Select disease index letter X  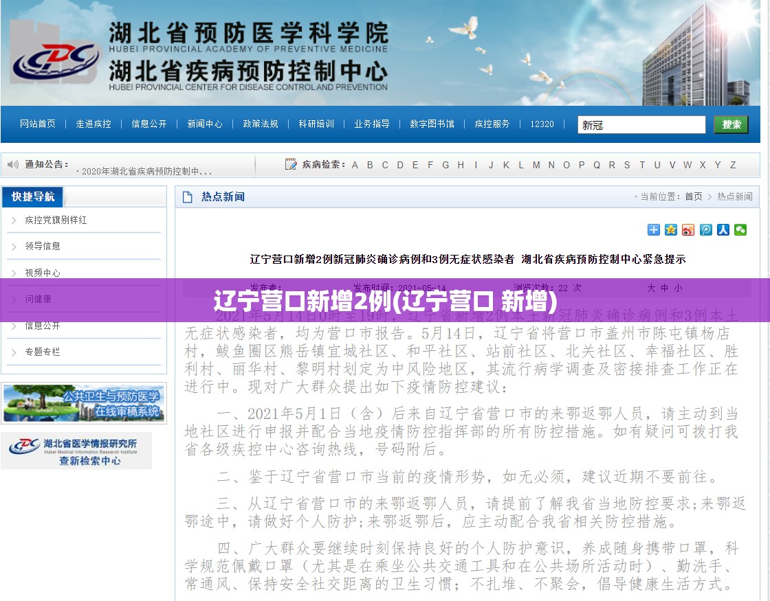pyautogui.click(x=703, y=166)
